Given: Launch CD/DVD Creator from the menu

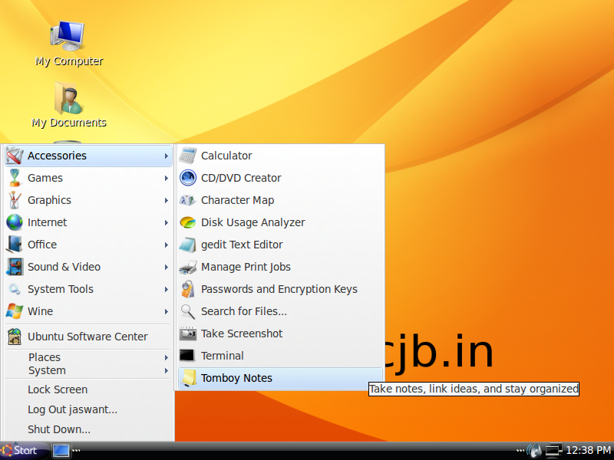Looking at the screenshot, I should [280, 178].
